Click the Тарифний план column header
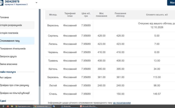 click(70, 15)
